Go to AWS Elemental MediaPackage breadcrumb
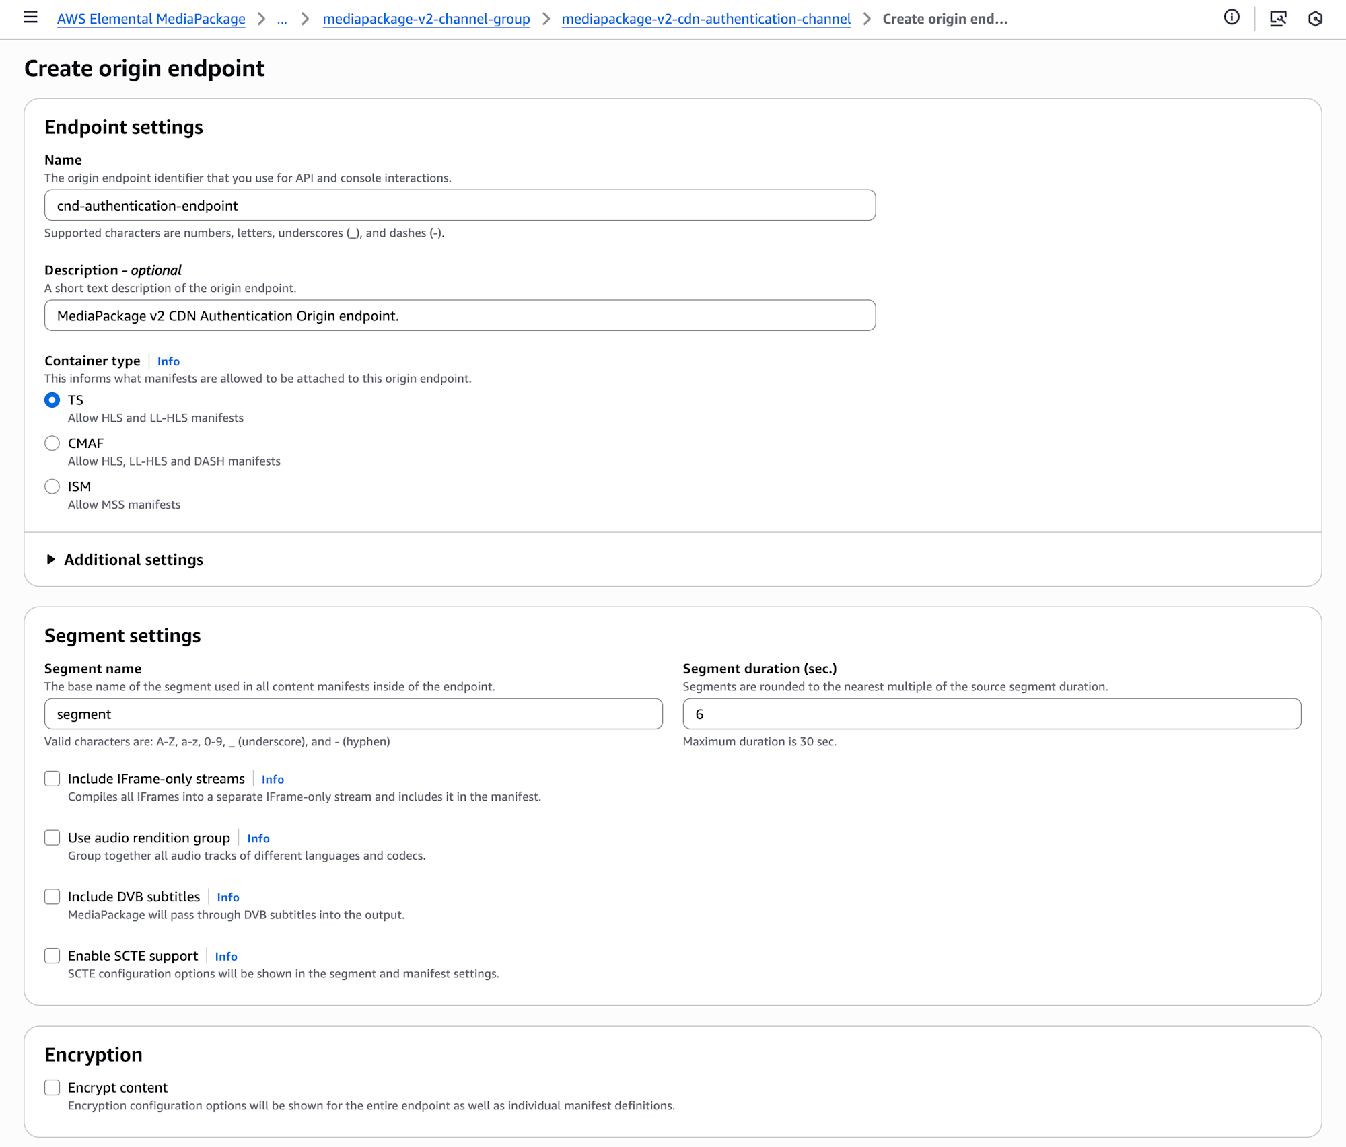1346x1147 pixels. point(151,20)
